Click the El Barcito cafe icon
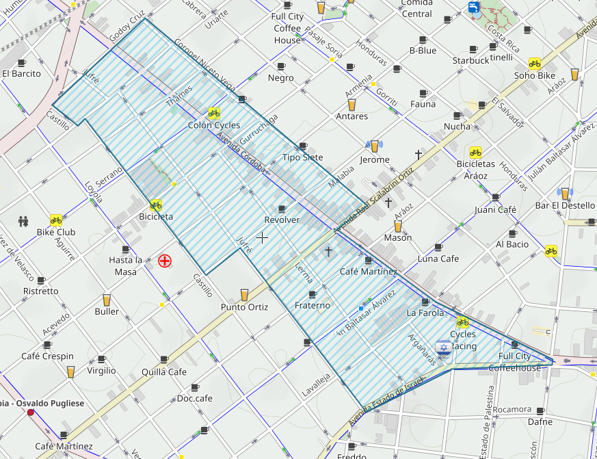Image resolution: width=597 pixels, height=459 pixels. coord(22,62)
